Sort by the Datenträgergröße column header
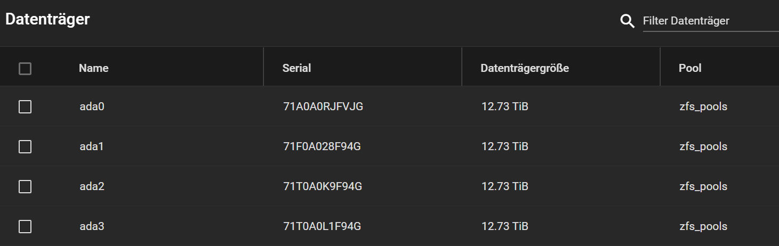The image size is (779, 246). [525, 68]
